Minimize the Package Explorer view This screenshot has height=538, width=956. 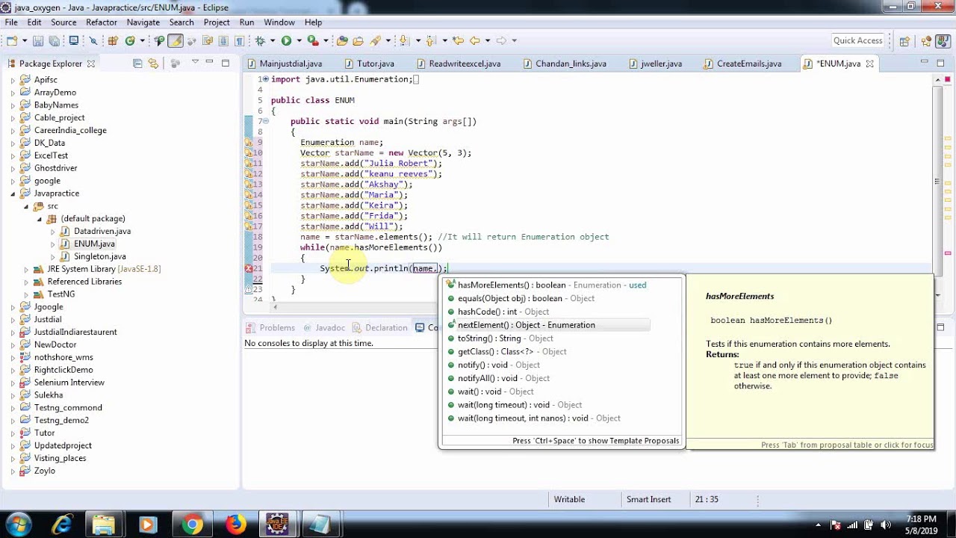[211, 63]
